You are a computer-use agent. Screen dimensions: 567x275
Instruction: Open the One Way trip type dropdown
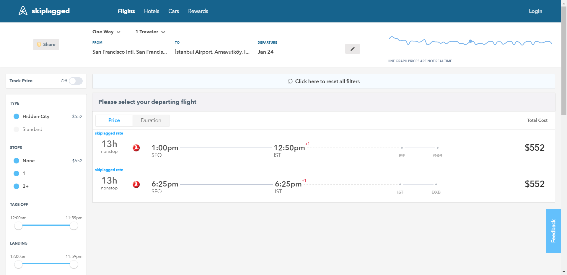(106, 32)
